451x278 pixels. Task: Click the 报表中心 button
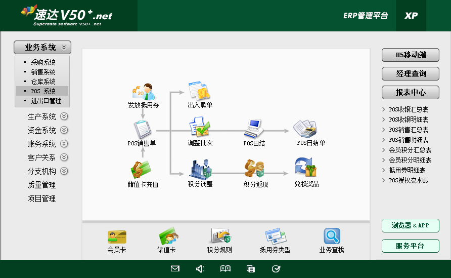(x=411, y=92)
